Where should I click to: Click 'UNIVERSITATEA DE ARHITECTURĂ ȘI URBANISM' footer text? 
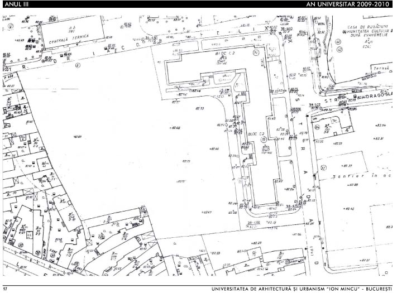coord(274,289)
